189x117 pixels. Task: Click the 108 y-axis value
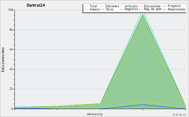pyautogui.click(x=10, y=10)
